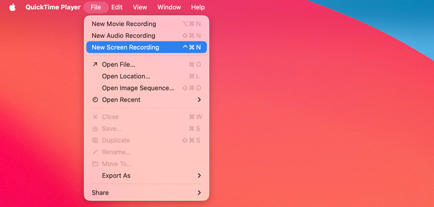Open the Edit menu
Screen dimensions: 434x207
117,8
